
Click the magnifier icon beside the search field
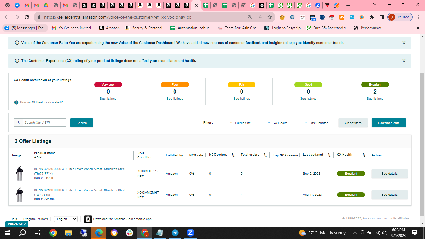[18, 123]
